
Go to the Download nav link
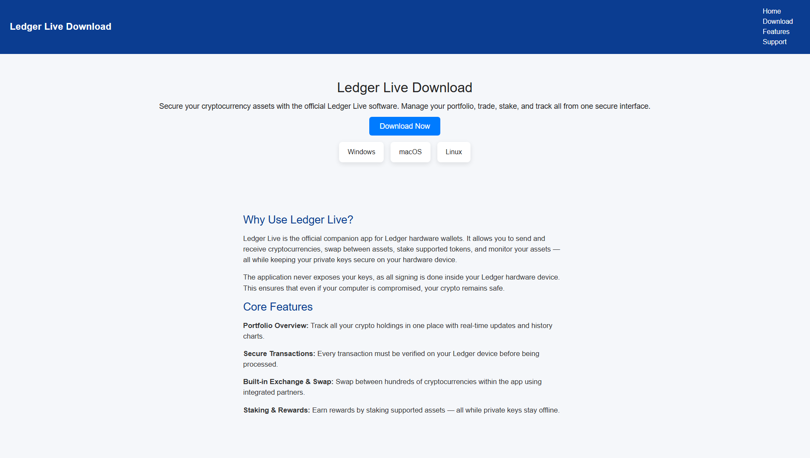click(x=777, y=22)
